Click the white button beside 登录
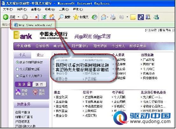Screen dimensions: 176x129 click(39, 84)
